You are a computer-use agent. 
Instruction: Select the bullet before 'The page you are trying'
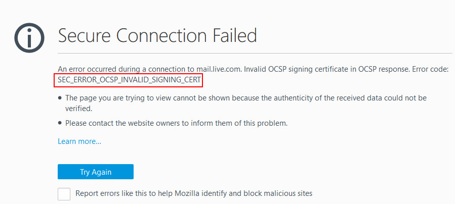60,98
